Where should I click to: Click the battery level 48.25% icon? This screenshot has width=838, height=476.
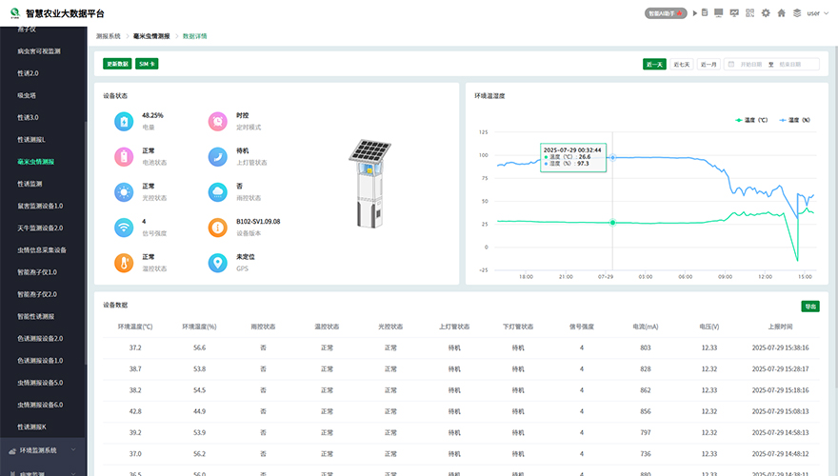(123, 121)
